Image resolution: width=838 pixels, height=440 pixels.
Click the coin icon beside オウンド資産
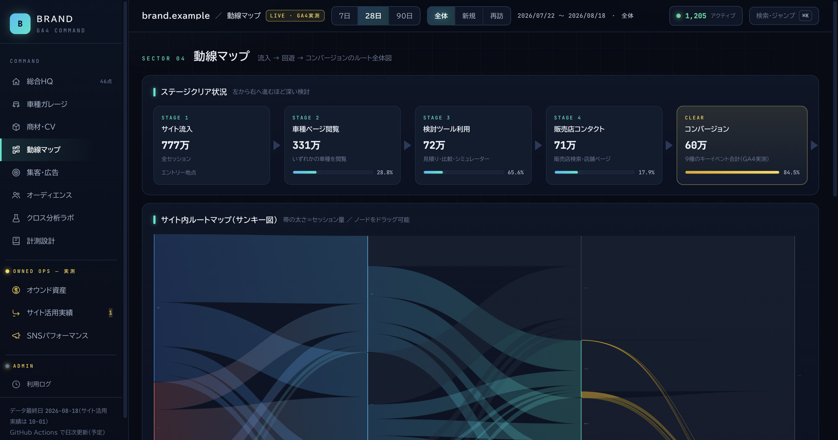[x=16, y=290]
